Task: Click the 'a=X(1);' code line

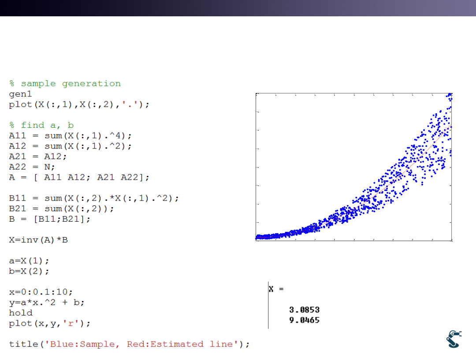Action: coord(30,261)
